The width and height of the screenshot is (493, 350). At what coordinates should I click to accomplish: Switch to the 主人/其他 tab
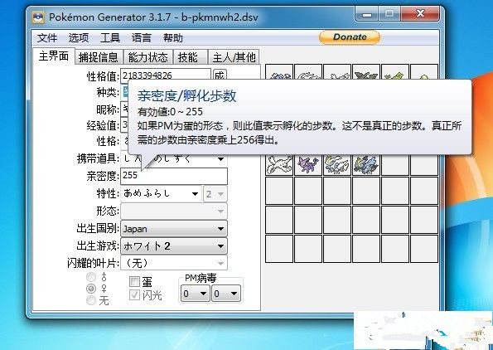coord(234,57)
